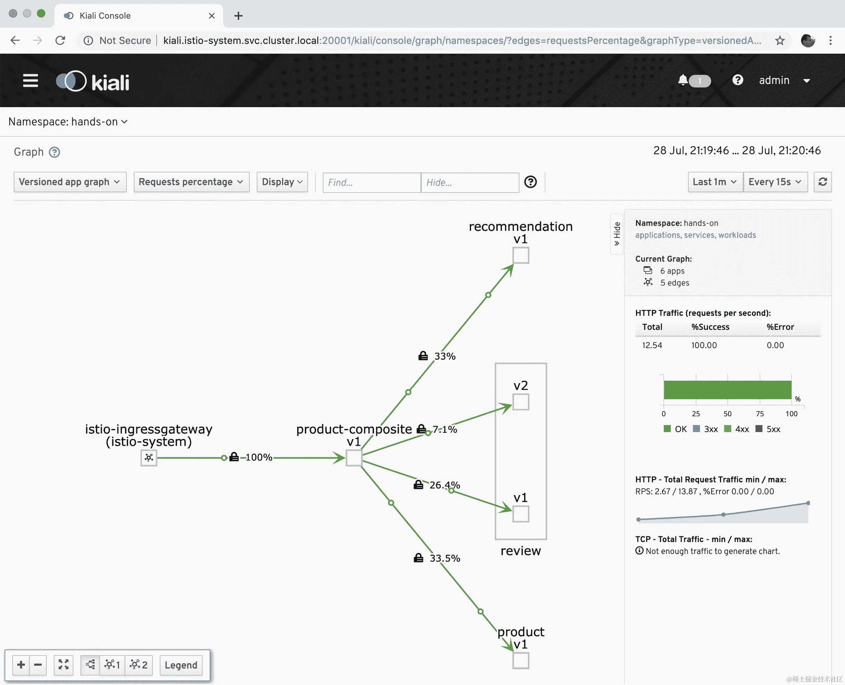
Task: Open the Last 1m duration dropdown
Action: [714, 182]
